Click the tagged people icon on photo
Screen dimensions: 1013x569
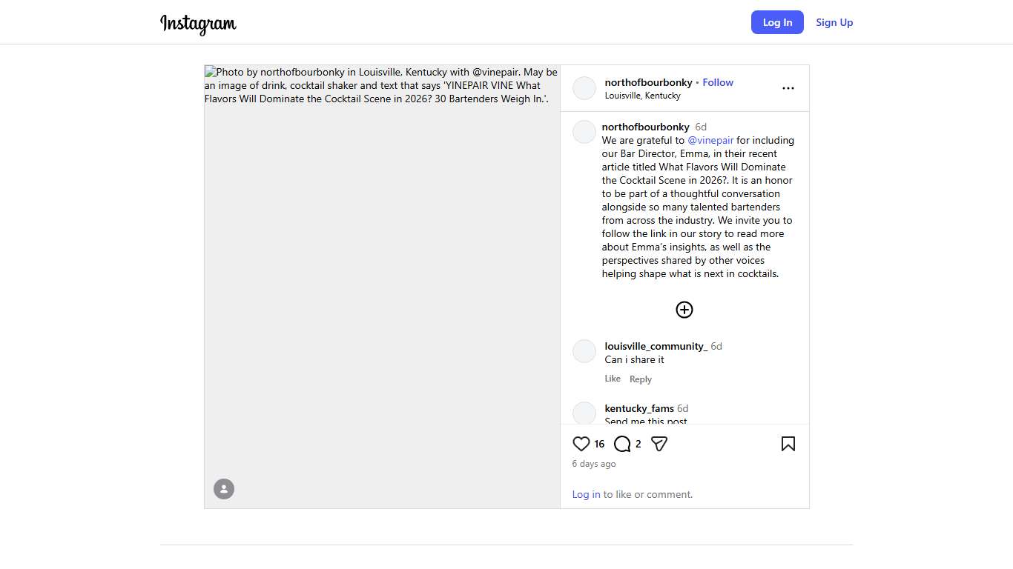pos(224,489)
